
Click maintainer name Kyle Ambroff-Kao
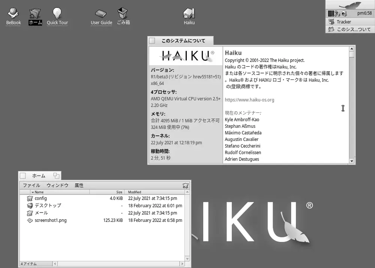242,120
